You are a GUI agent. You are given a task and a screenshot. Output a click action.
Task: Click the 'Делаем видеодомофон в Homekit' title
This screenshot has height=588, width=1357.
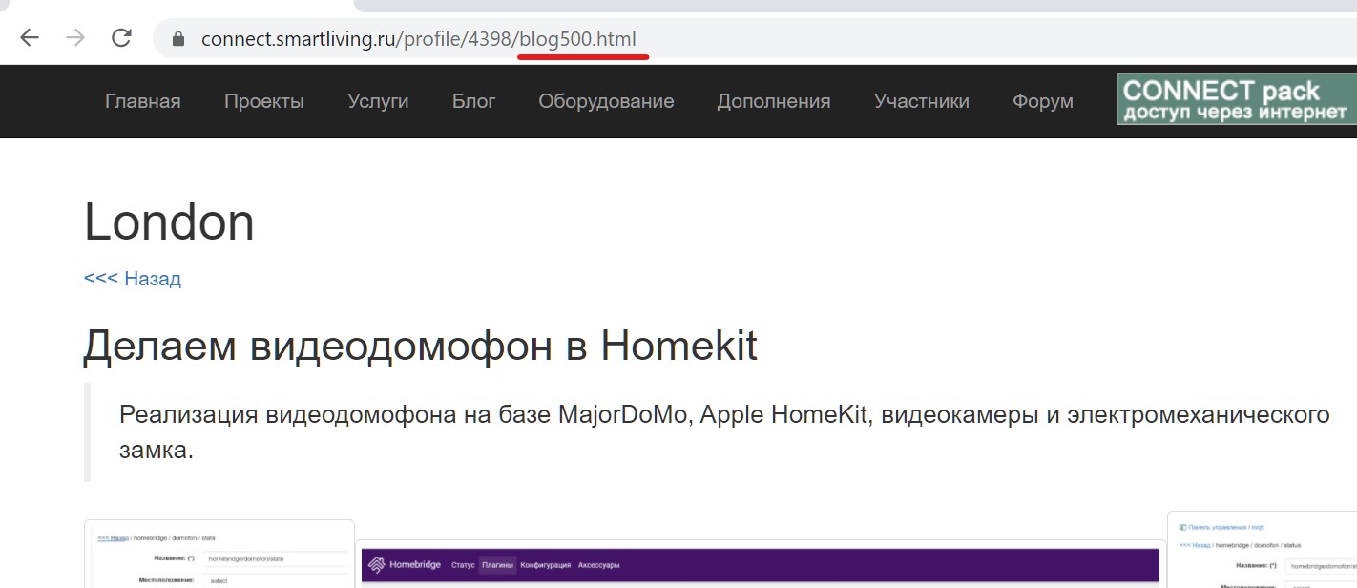coord(421,346)
